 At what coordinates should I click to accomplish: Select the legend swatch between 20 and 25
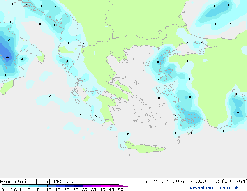pyautogui.click(x=69, y=186)
